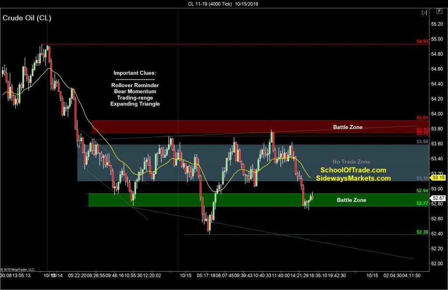The height and width of the screenshot is (290, 448).
Task: Click the 52.00 price axis value
Action: (x=437, y=263)
